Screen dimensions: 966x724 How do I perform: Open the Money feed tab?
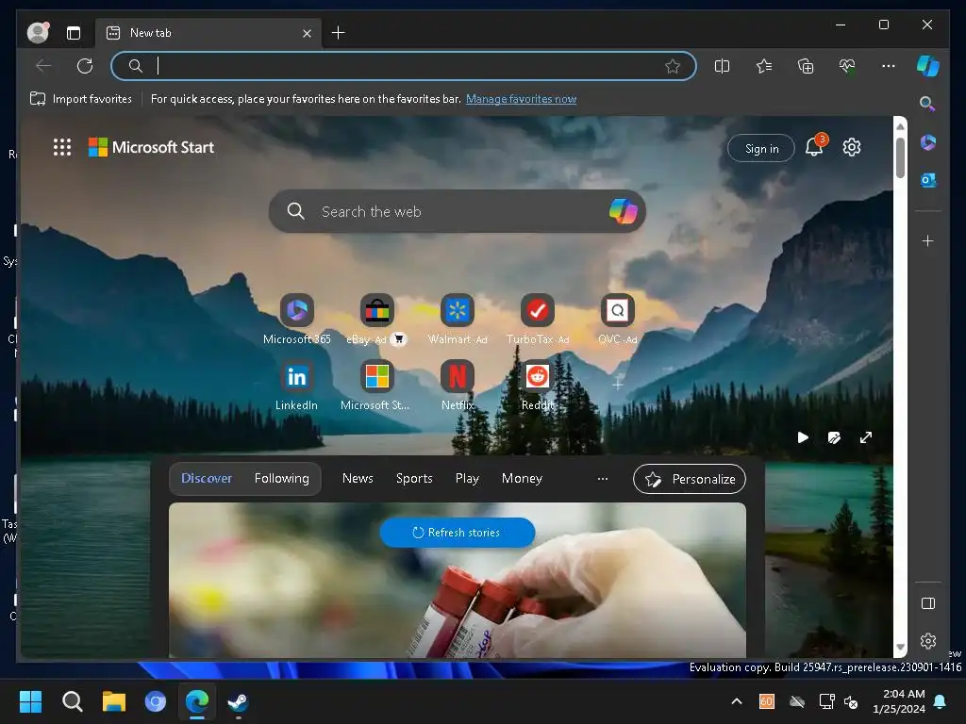click(x=522, y=478)
